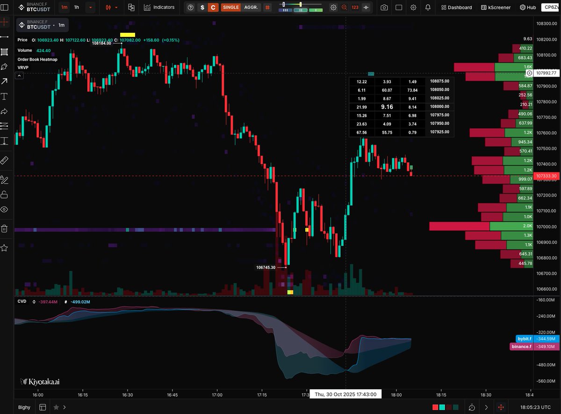Open the compare symbols icon
Image resolution: width=561 pixels, height=414 pixels.
(131, 7)
